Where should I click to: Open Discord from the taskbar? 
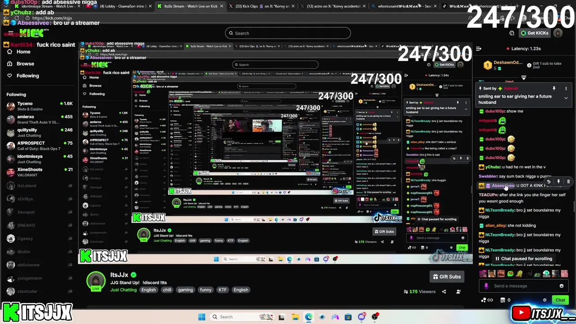click(x=361, y=317)
